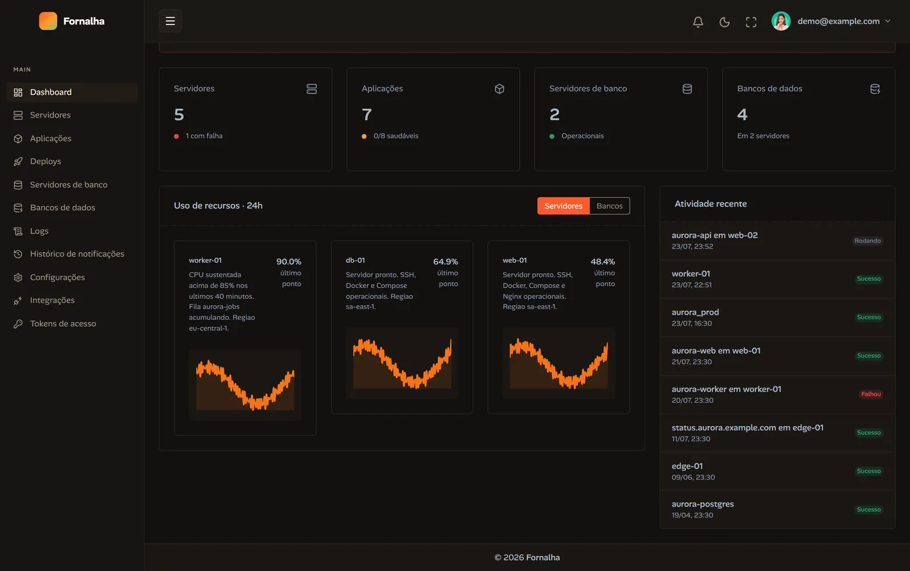Click the db-01 usage chart
Screen dimensions: 910x571
click(x=402, y=363)
